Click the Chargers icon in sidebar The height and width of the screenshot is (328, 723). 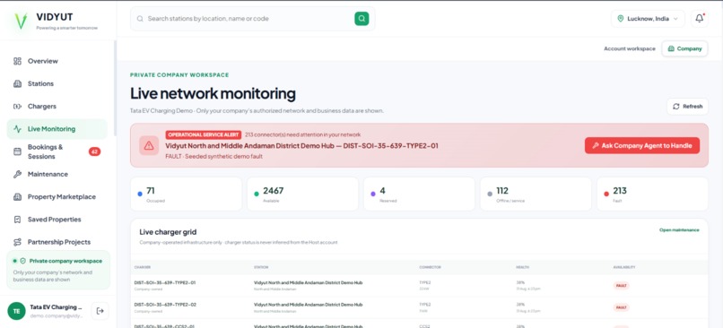(18, 107)
